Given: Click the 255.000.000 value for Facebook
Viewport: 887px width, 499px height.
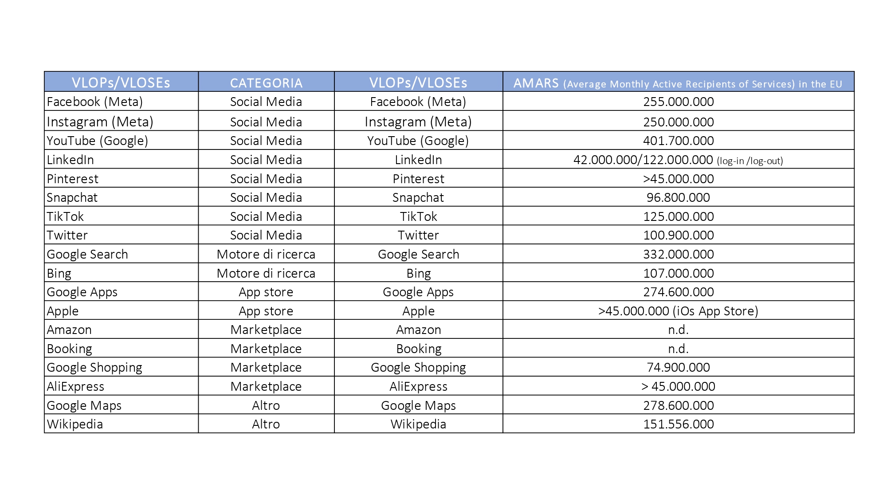Looking at the screenshot, I should click(x=678, y=102).
